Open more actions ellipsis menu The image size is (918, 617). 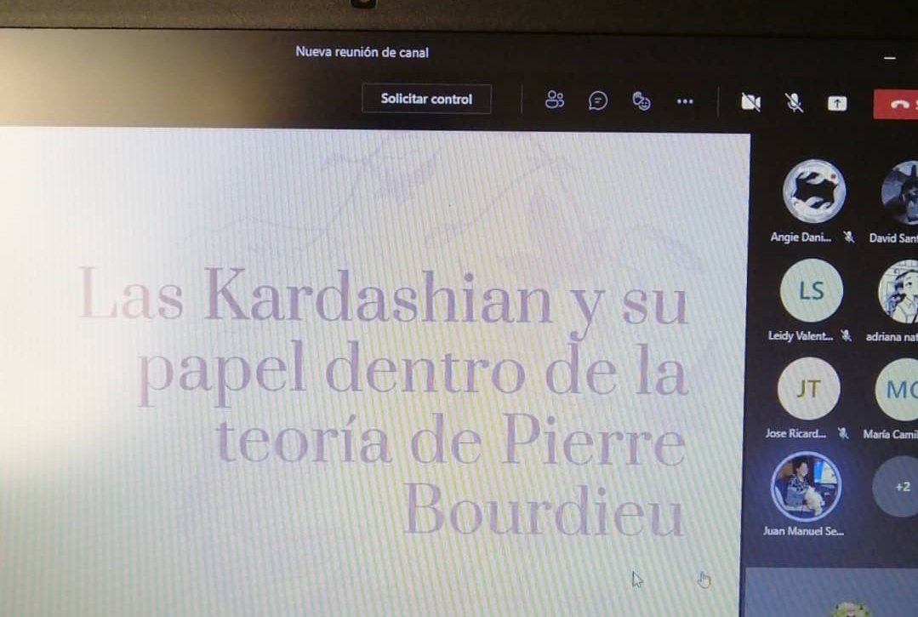(x=684, y=102)
